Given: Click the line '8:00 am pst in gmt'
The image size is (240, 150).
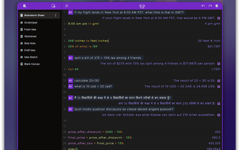Looking at the screenshot, I should click(x=83, y=24).
